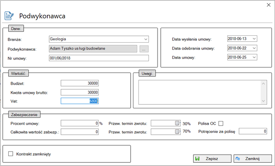The width and height of the screenshot is (275, 166).
Task: Open calendar picker for 30% return date
Action: click(x=177, y=123)
